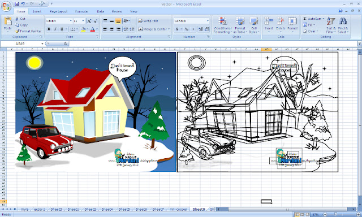Toggle underline formatting
Screen dimensions: 362x217
(x=62, y=29)
